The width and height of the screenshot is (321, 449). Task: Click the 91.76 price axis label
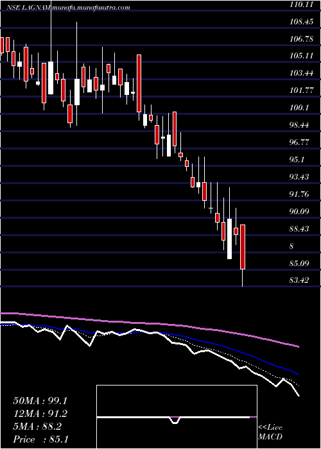(x=300, y=194)
